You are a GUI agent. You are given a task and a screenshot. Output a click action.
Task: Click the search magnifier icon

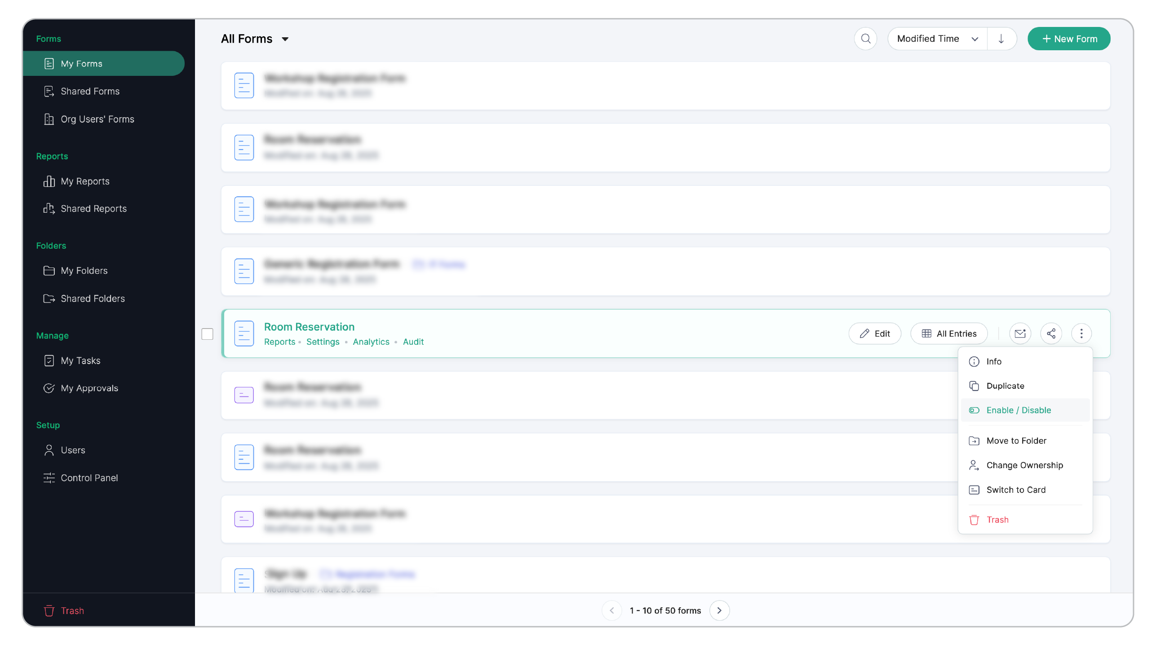[x=865, y=39]
